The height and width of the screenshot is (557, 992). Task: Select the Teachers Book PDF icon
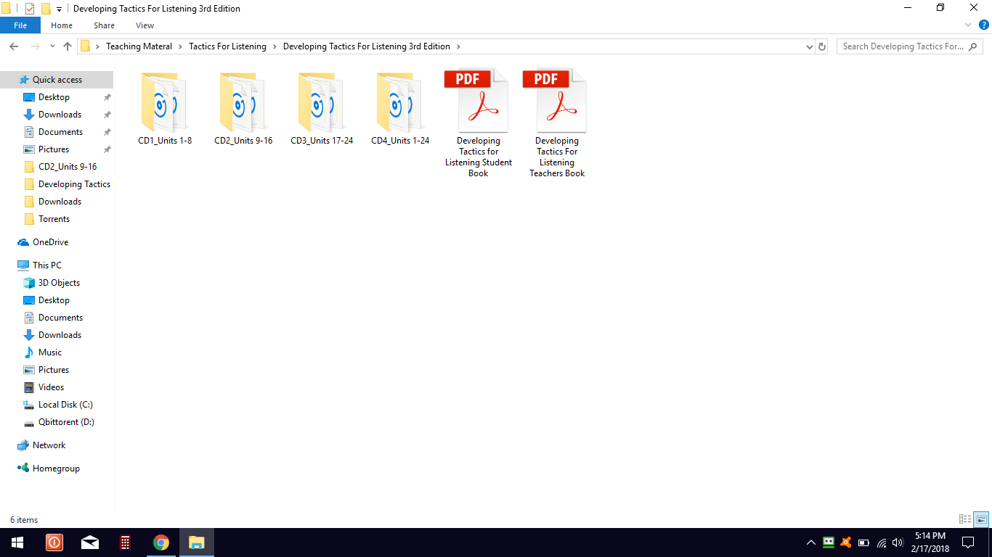(556, 100)
